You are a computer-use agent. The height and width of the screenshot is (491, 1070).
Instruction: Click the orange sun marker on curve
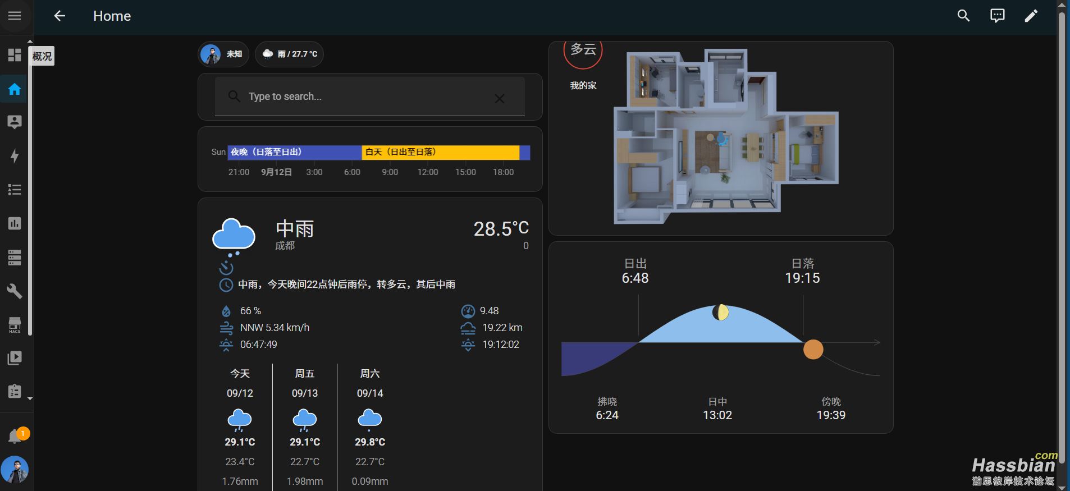813,349
